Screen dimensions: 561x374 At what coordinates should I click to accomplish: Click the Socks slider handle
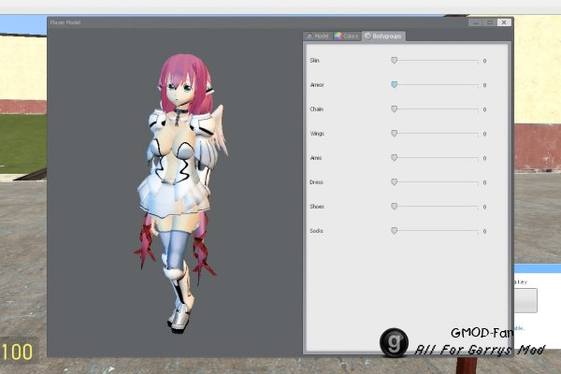[x=394, y=231]
